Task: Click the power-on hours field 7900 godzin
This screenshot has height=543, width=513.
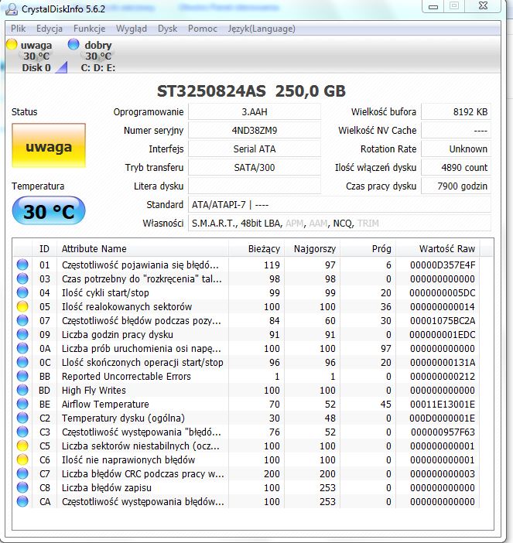Action: click(x=456, y=186)
